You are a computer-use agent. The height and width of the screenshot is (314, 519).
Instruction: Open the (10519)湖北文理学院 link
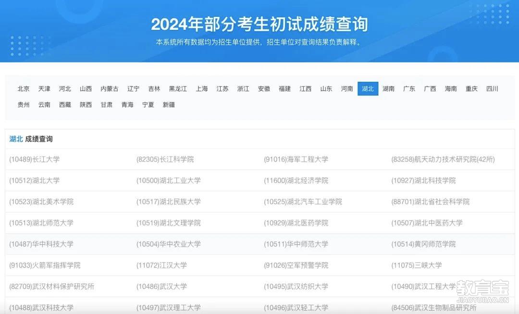click(x=169, y=223)
